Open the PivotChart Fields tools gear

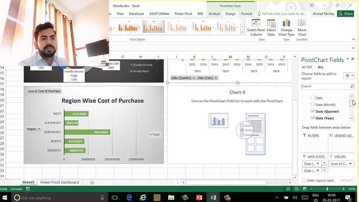pyautogui.click(x=349, y=76)
